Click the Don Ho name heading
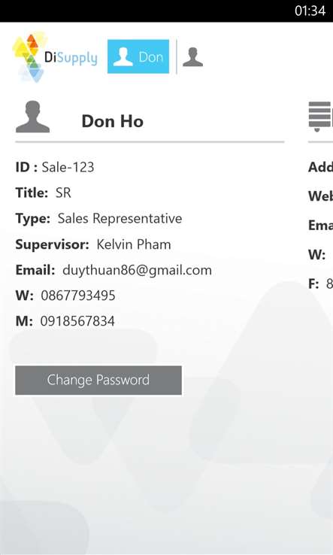 click(x=113, y=121)
